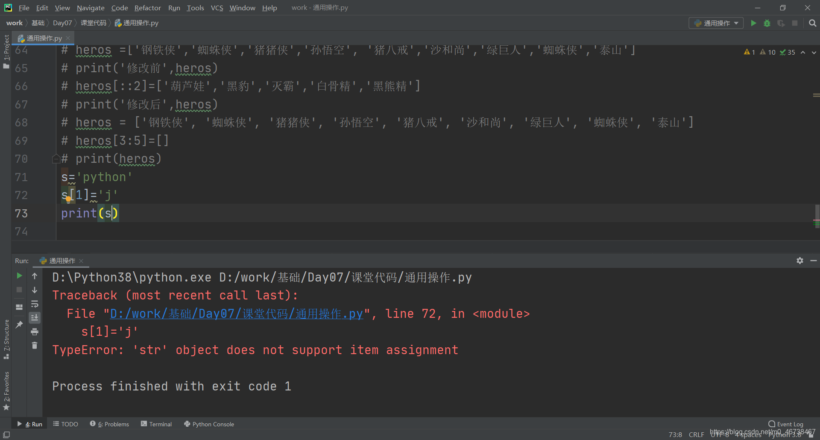Open Run panel settings gear
This screenshot has width=820, height=440.
[x=800, y=261]
